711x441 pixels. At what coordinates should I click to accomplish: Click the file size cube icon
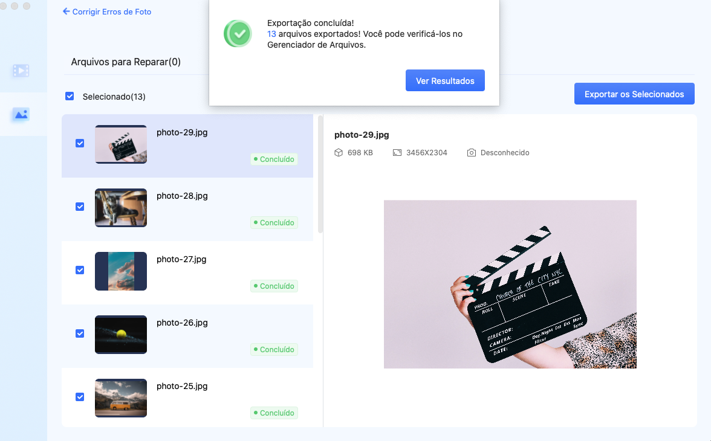(x=338, y=152)
